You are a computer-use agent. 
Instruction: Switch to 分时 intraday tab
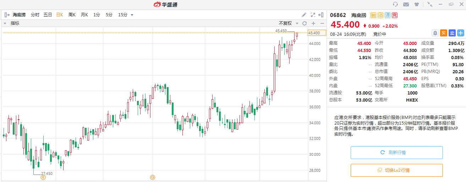35,15
